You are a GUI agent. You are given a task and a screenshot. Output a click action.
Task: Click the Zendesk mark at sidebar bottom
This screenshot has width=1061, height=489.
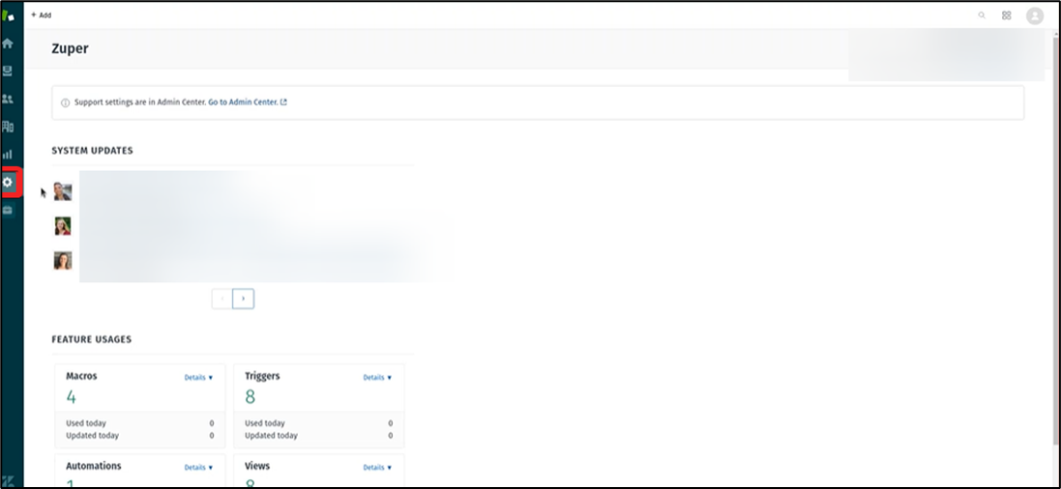(x=8, y=482)
